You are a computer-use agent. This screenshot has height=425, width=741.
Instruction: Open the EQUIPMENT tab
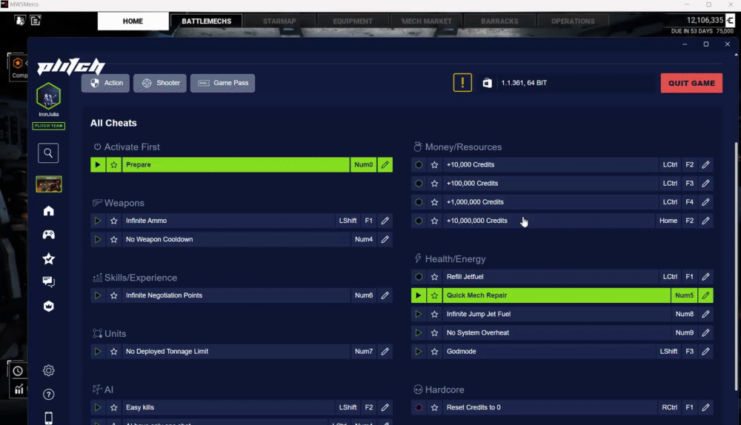[353, 21]
